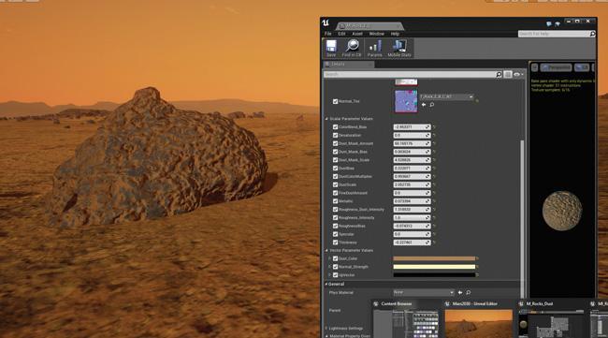Toggle the RoughnessBias checkbox
This screenshot has width=608, height=338.
pyautogui.click(x=335, y=226)
